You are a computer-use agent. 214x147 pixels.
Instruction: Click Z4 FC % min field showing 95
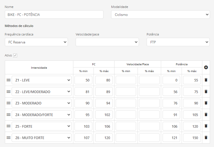click(x=83, y=115)
